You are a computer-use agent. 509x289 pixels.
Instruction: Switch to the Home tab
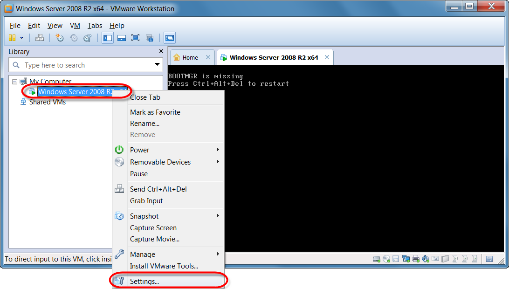[x=190, y=57]
